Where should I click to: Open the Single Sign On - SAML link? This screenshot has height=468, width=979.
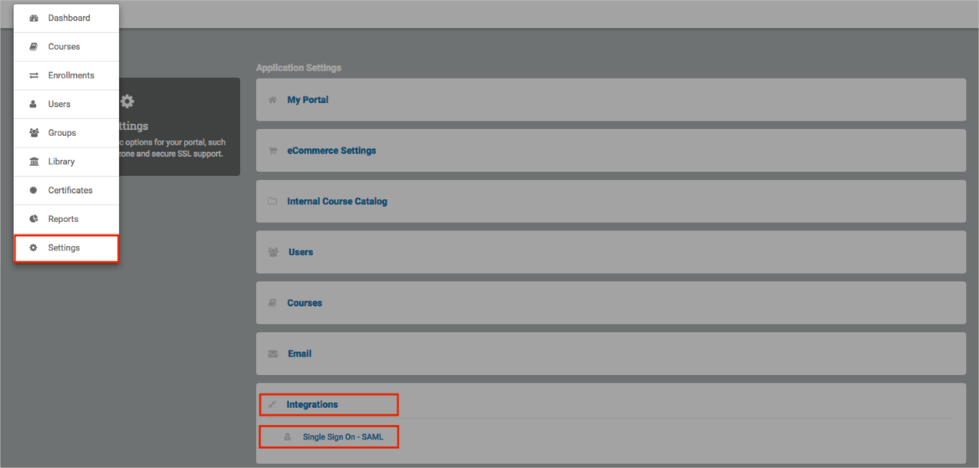(x=342, y=436)
